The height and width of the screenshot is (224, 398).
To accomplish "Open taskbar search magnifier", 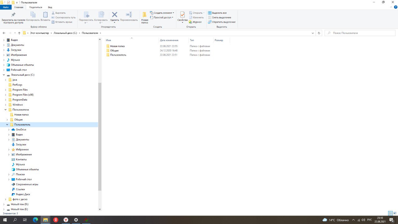I will 15,220.
